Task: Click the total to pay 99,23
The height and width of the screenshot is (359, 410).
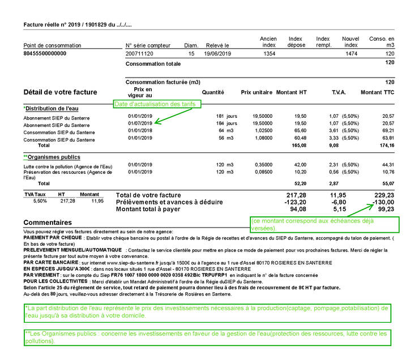Action: coord(386,209)
